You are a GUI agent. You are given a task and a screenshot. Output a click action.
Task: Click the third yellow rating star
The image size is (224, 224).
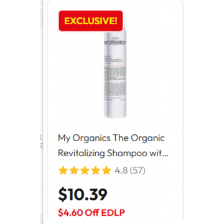pos(85,170)
